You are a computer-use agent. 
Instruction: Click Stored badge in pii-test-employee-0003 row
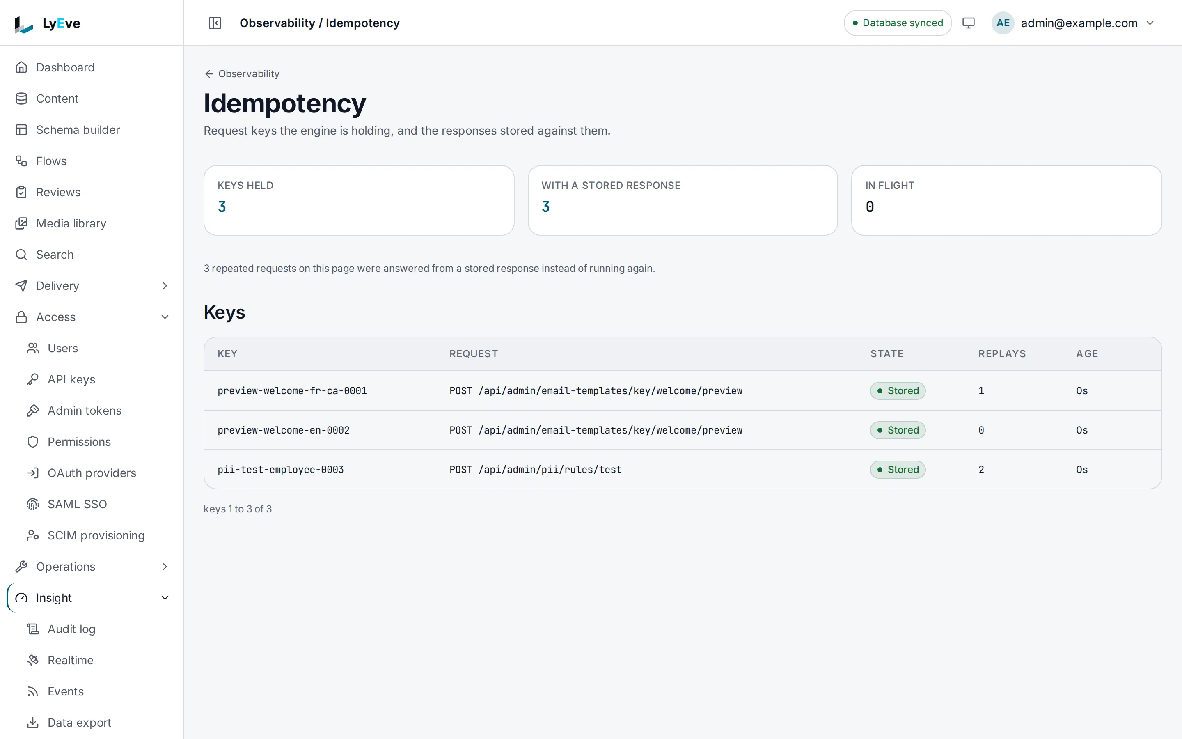coord(897,470)
